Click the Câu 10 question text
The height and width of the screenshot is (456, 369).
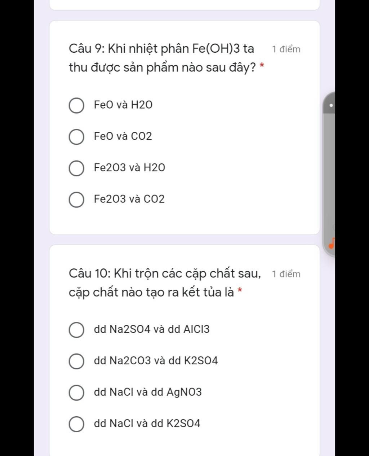pos(165,283)
